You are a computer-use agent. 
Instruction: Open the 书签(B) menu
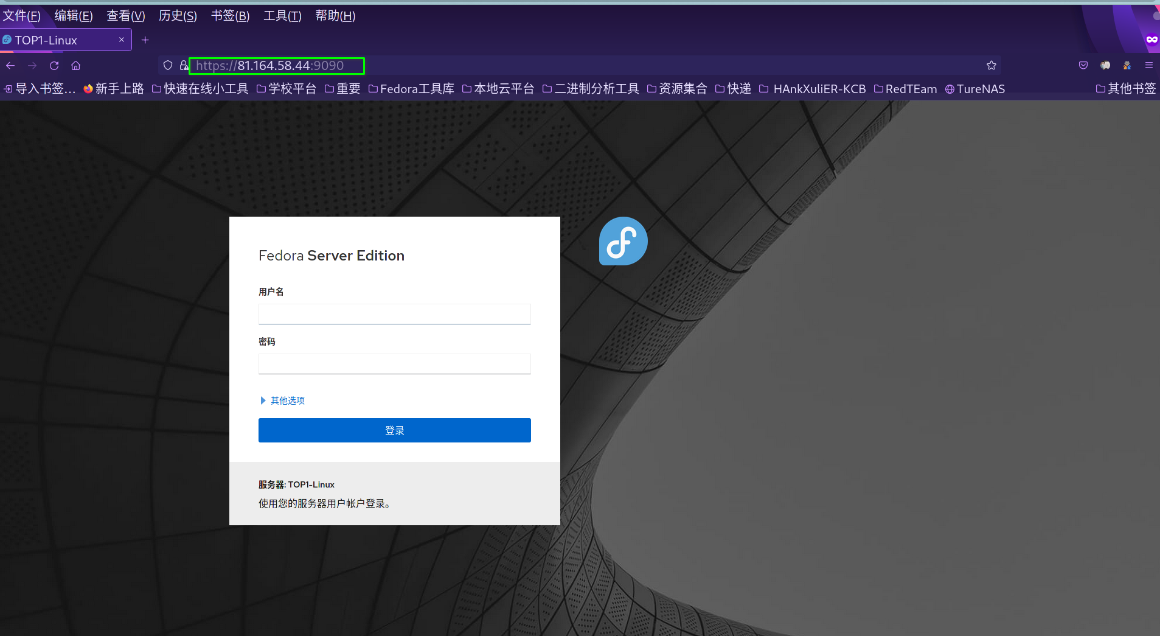[230, 16]
